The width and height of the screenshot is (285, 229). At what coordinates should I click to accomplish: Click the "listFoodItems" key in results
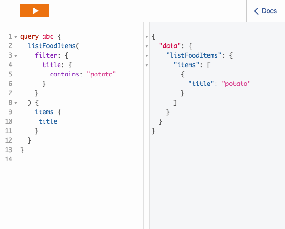tap(194, 55)
